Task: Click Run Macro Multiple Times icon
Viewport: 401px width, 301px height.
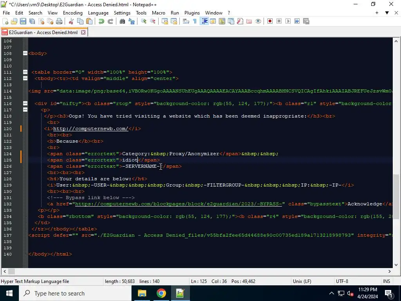Action: coord(297,21)
